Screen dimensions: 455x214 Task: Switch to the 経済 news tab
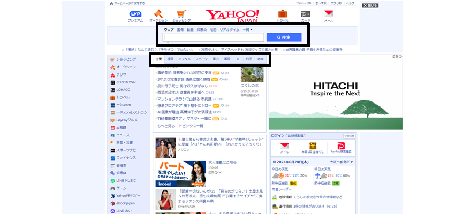pos(170,59)
